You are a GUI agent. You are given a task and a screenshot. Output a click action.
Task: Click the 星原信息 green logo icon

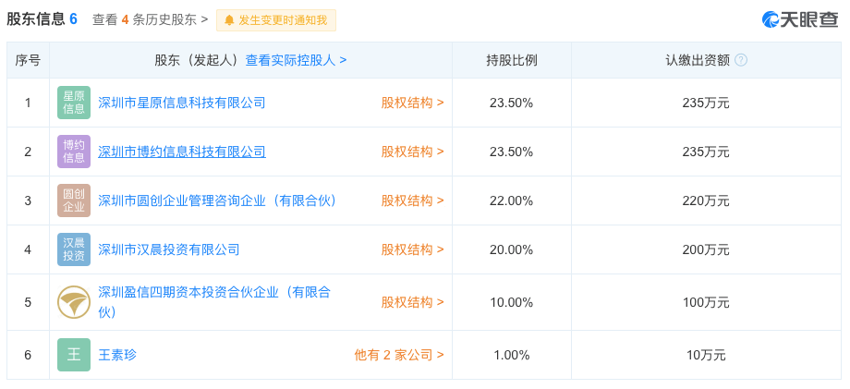[74, 103]
